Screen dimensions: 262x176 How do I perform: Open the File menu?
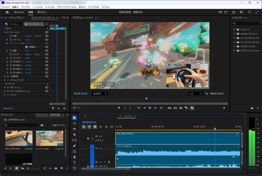tap(6, 7)
